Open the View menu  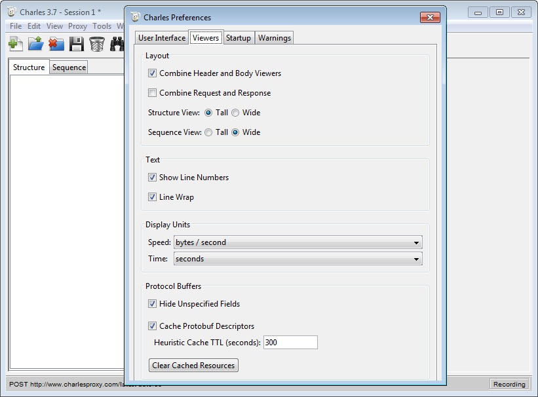pyautogui.click(x=54, y=26)
